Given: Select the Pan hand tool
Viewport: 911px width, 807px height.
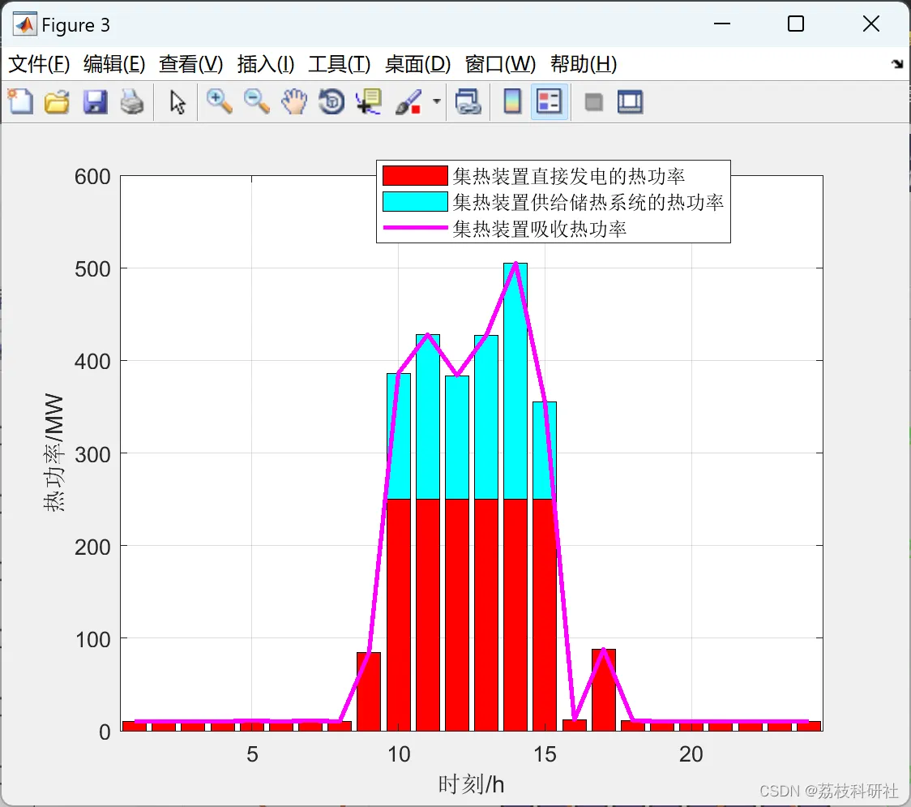Looking at the screenshot, I should tap(294, 101).
